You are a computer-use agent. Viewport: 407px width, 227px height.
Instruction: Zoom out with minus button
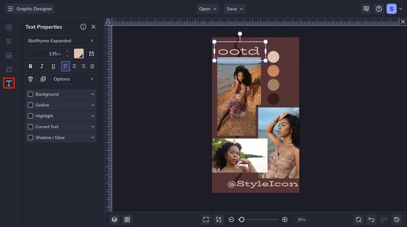(231, 220)
